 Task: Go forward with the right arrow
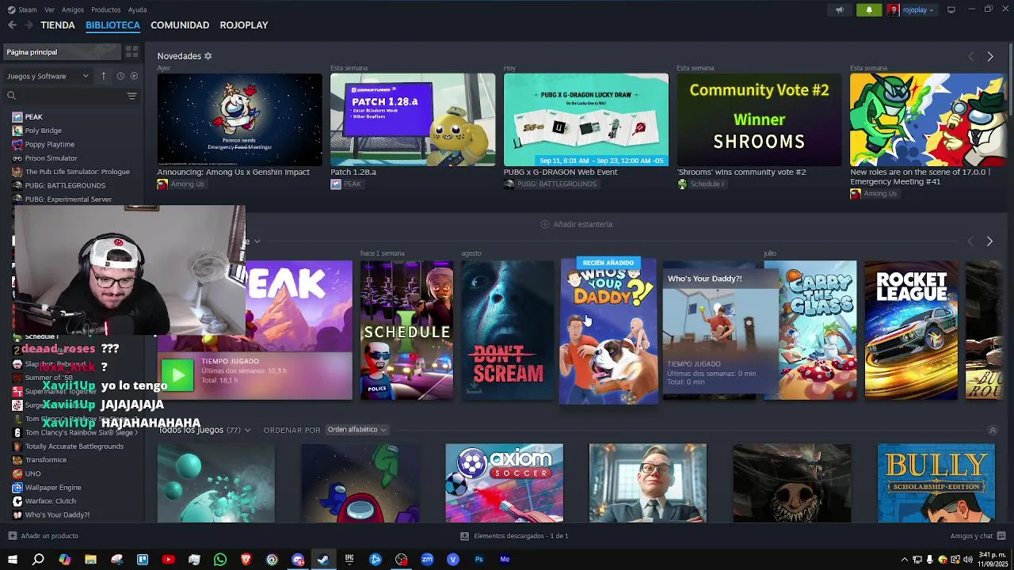click(x=29, y=25)
